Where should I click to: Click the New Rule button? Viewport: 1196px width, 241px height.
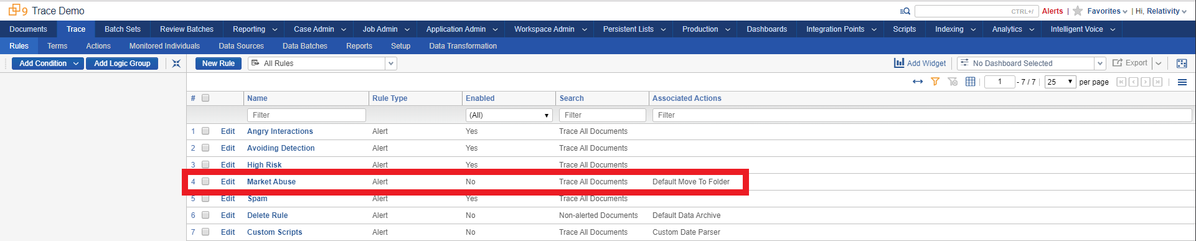click(219, 64)
